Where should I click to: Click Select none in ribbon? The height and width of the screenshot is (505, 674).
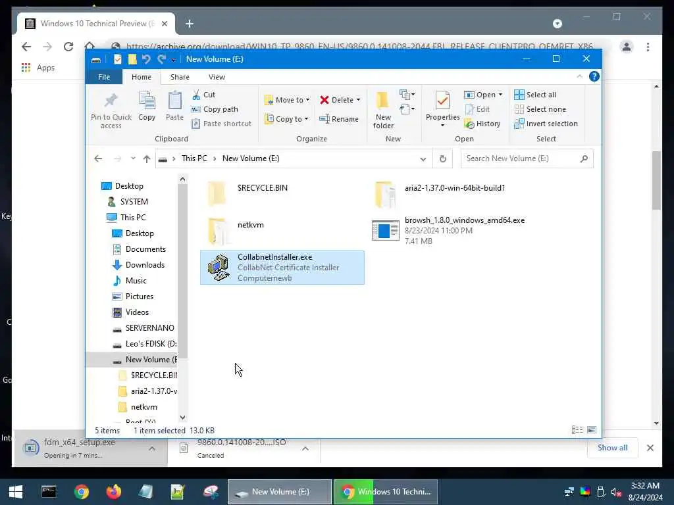[x=540, y=109]
